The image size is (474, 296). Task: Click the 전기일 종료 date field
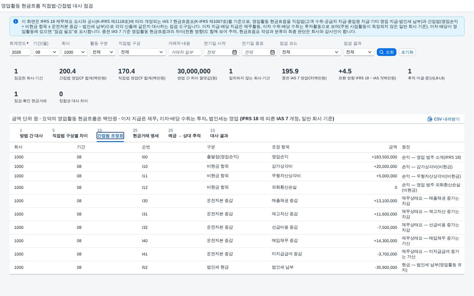259,52
